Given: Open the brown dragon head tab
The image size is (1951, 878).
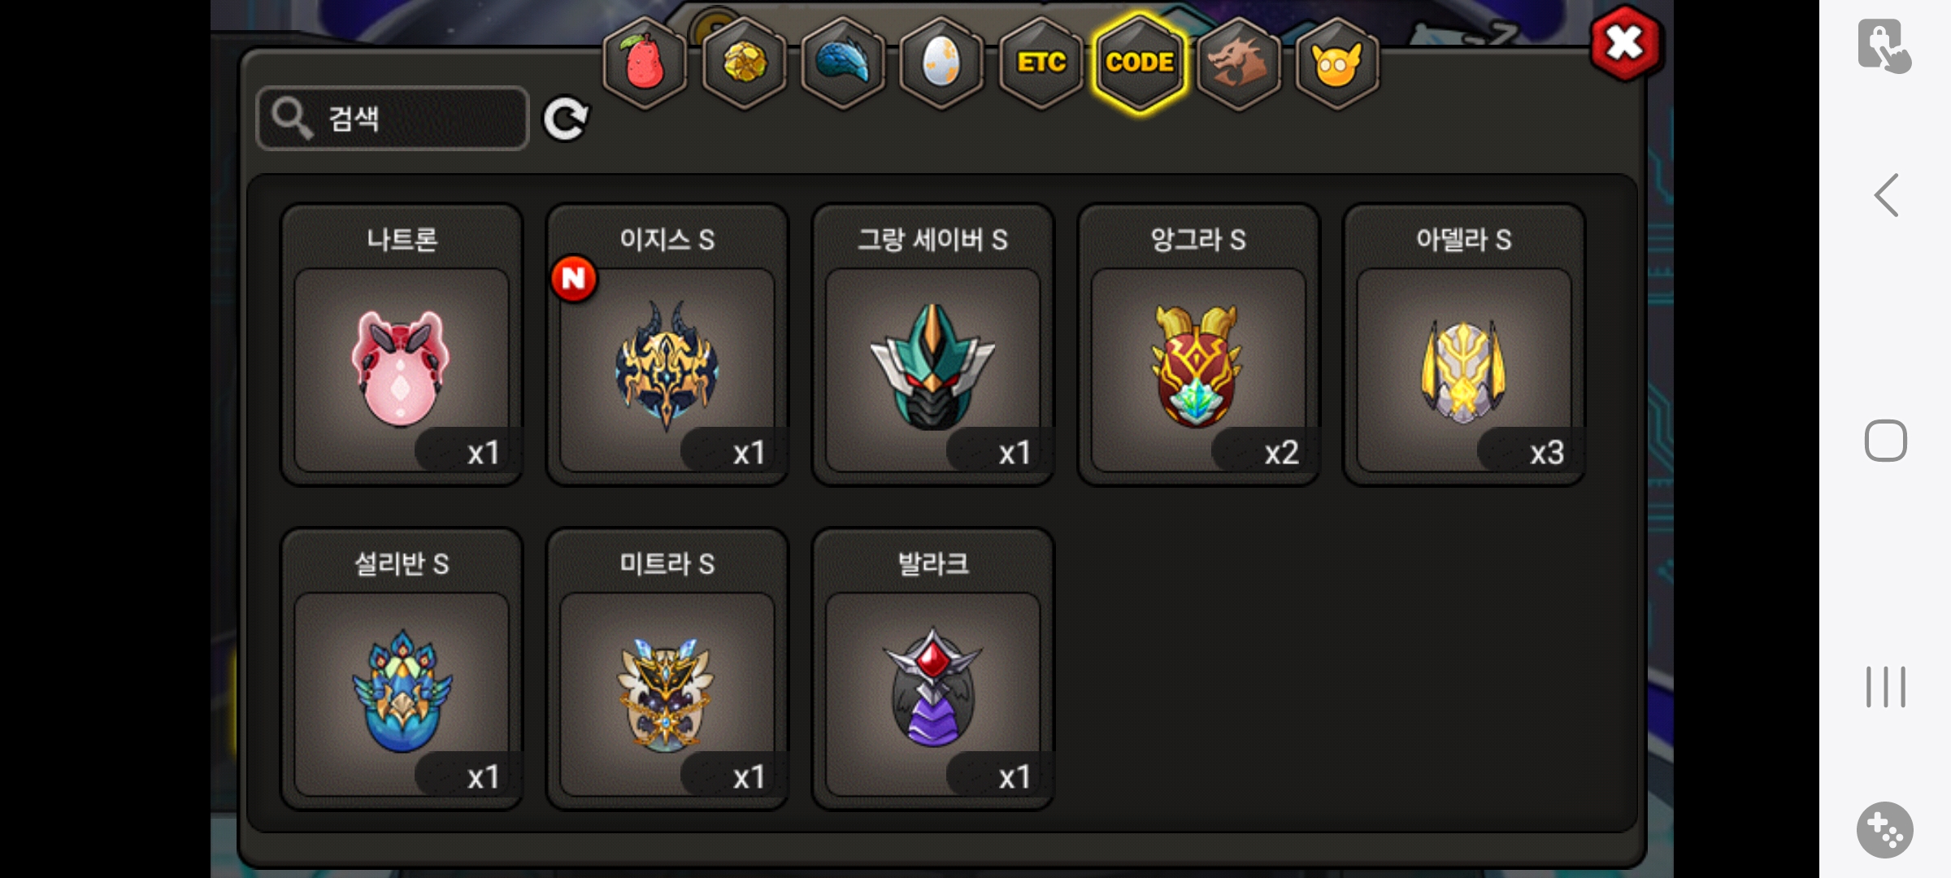Looking at the screenshot, I should click(x=1239, y=63).
